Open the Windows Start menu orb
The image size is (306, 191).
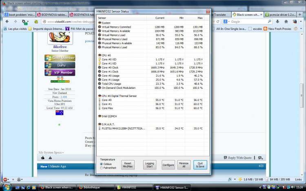coord(7,187)
